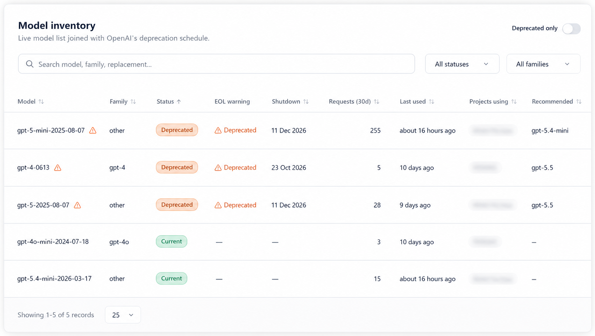Click EOL warning triangle in gpt-5-2025-08-07 row
Viewport: 595px width, 336px height.
[x=218, y=205]
